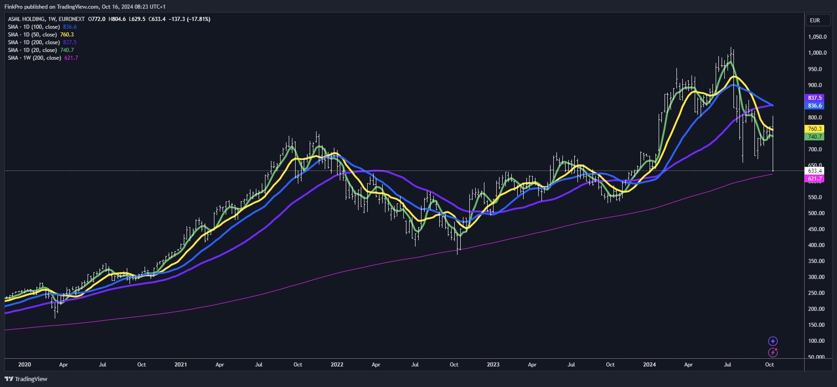Click the close value C633.4 in legend
Image resolution: width=837 pixels, height=387 pixels.
pos(157,19)
